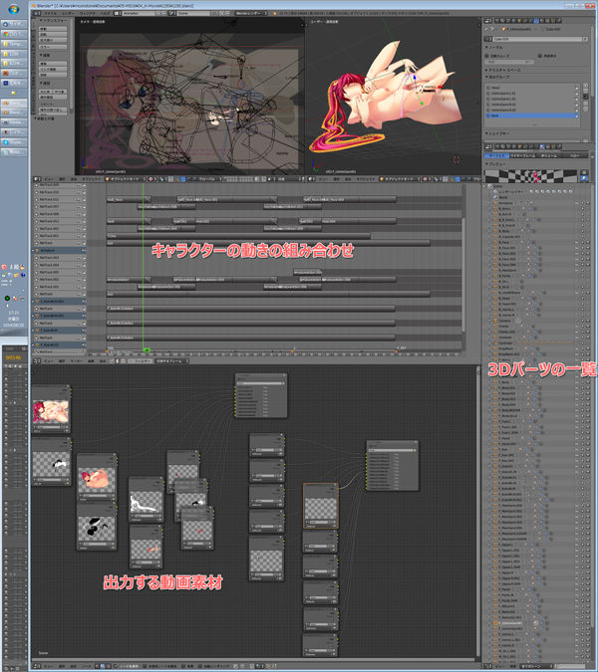Toggle lock on Head vertex group row
This screenshot has height=672, width=598.
[x=576, y=89]
